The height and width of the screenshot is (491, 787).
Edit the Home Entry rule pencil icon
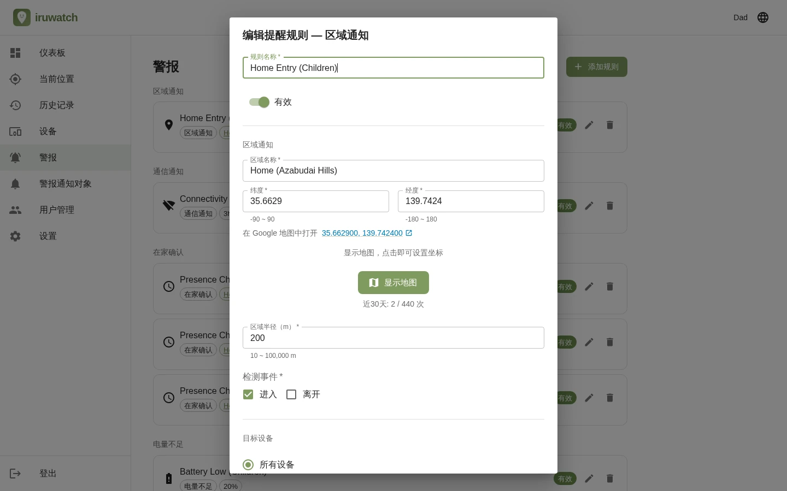[x=589, y=125]
